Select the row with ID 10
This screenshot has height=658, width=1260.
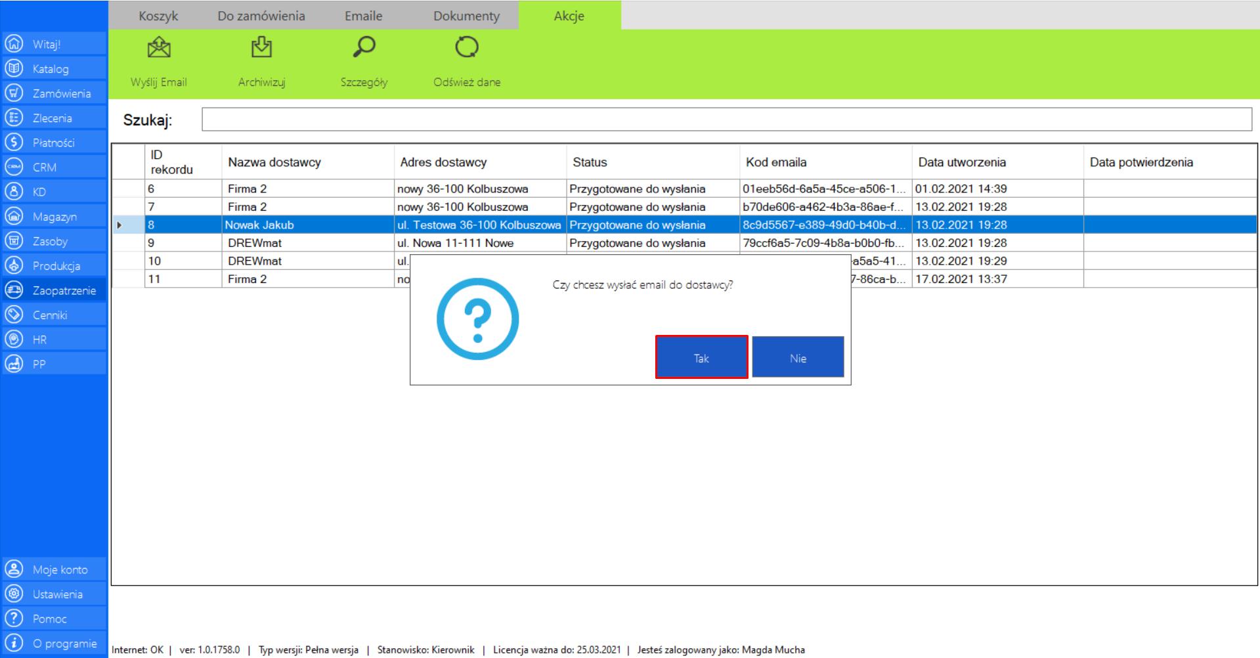684,261
